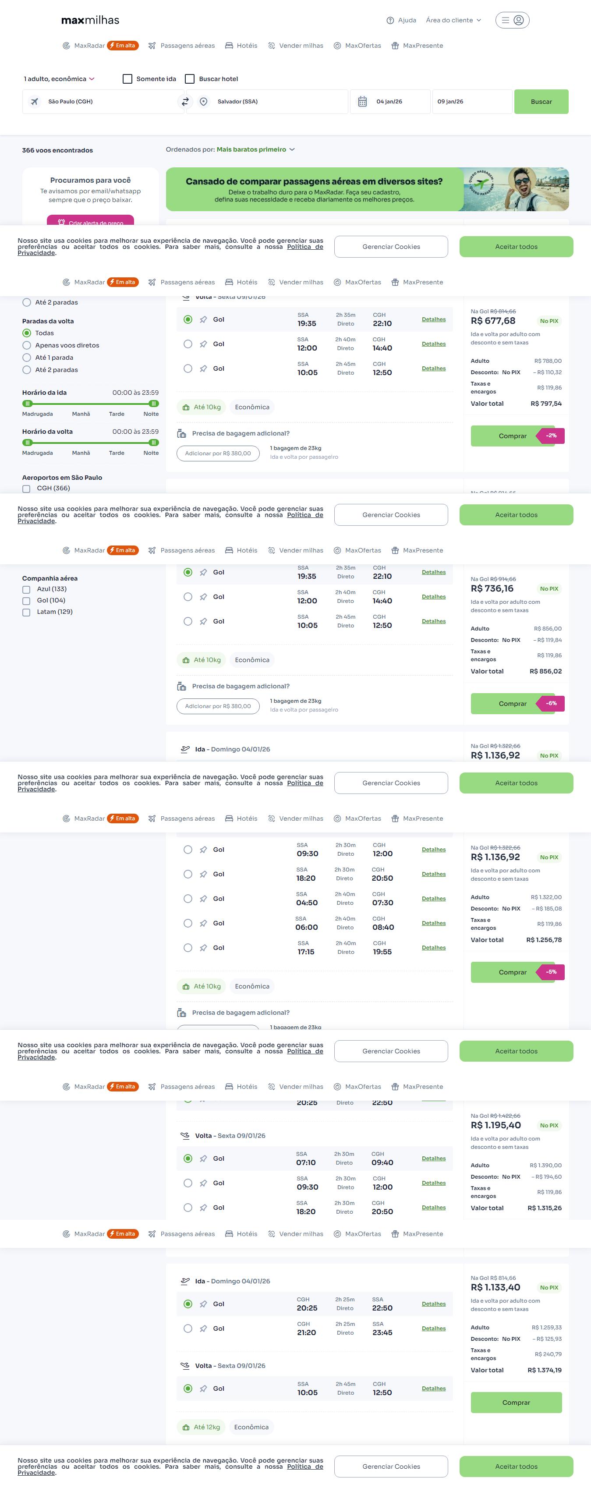This screenshot has height=1488, width=591.
Task: Click the Ajuda help question-mark icon
Action: pyautogui.click(x=390, y=20)
